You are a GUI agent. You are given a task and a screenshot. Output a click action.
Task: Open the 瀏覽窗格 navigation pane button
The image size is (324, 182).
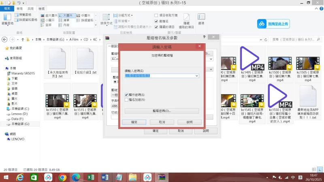[7, 19]
